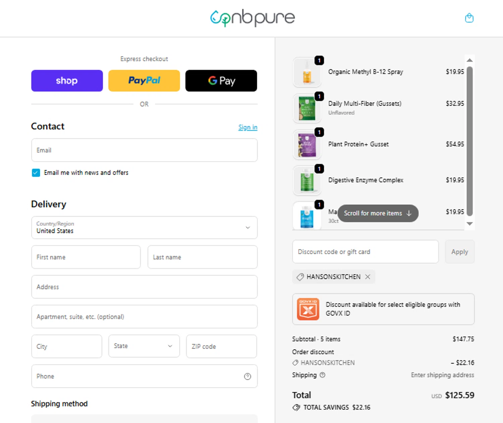Click the $125.59 total amount
The image size is (503, 423).
460,395
